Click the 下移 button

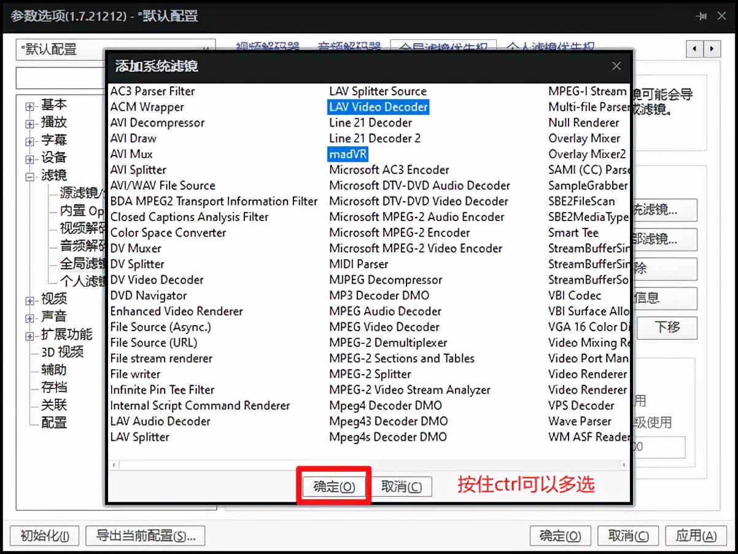coord(667,327)
